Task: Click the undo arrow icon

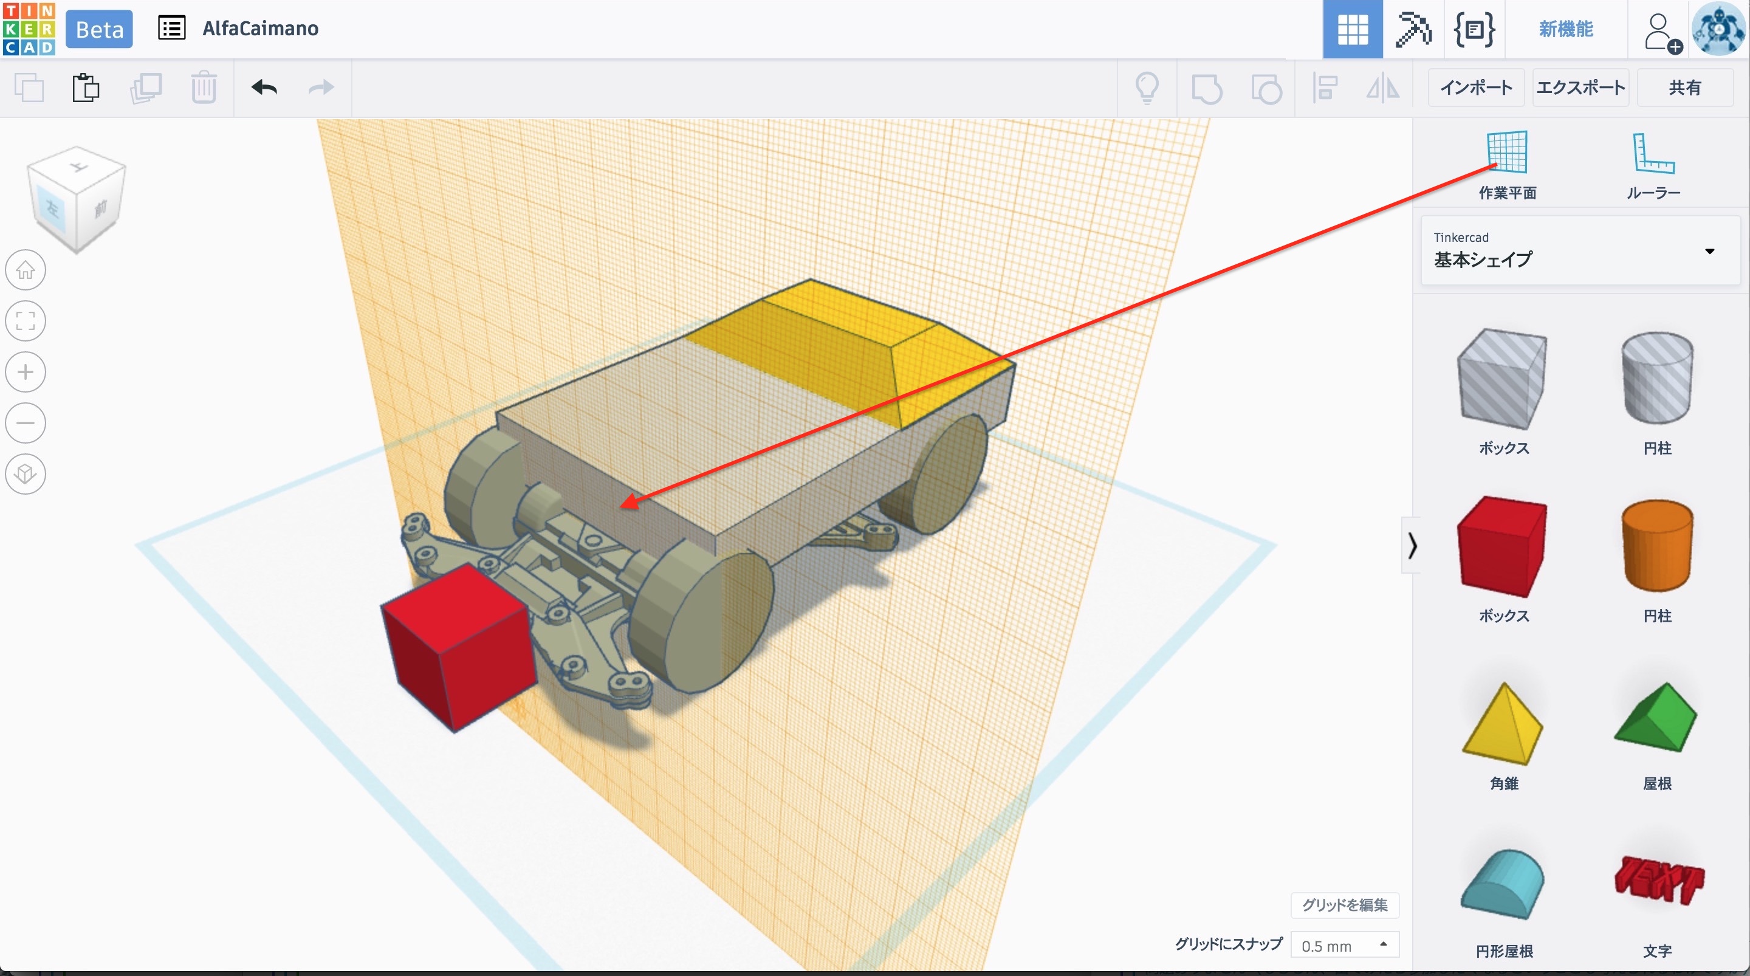Action: pos(264,88)
